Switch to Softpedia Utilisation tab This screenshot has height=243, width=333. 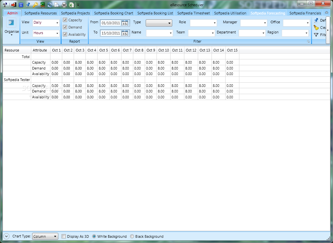pos(230,13)
